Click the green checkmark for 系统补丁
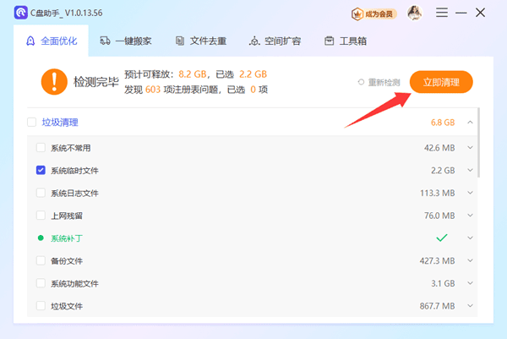Screen dimensions: 507x339 point(441,238)
